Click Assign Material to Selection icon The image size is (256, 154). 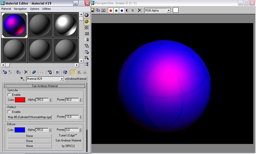coord(18,72)
